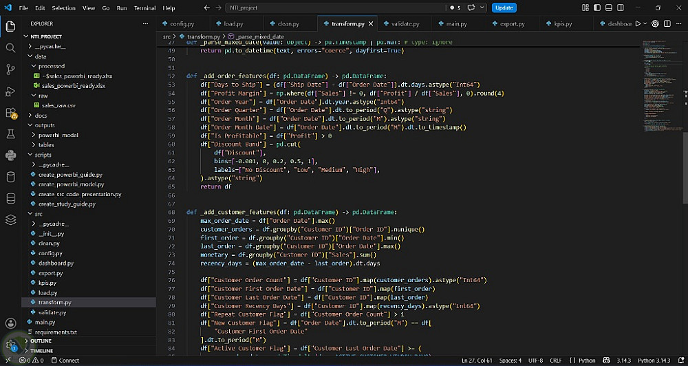
Task: Open the Terminal menu
Action: pyautogui.click(x=144, y=8)
